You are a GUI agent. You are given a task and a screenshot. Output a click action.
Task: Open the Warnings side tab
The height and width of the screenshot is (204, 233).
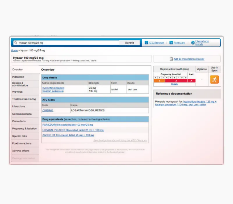coord(25,92)
